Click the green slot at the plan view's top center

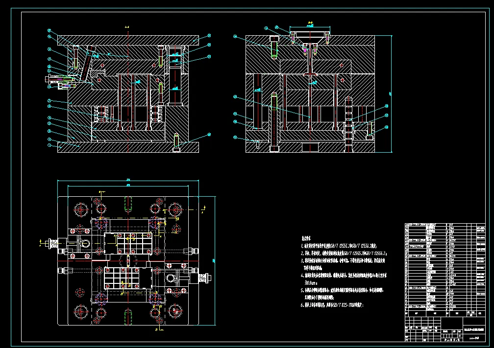(128, 204)
